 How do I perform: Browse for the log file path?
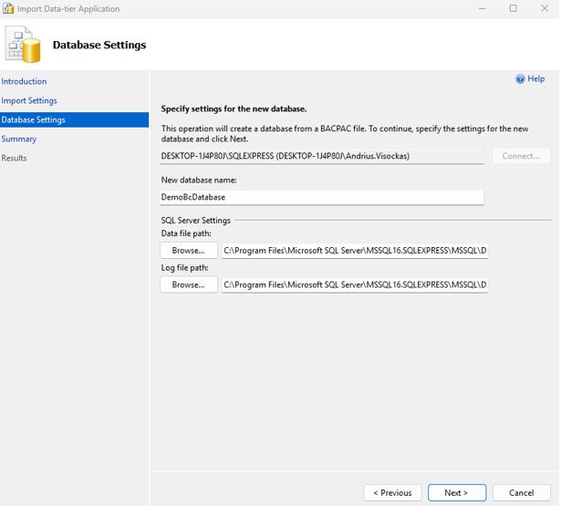point(189,284)
